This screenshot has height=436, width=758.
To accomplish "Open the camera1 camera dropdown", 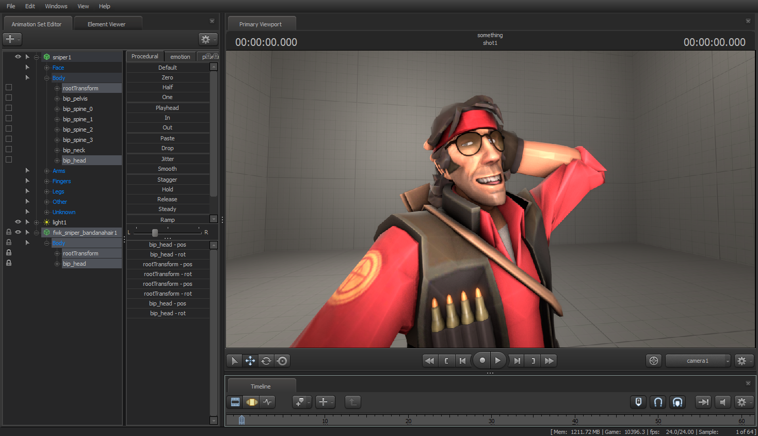I will tap(698, 361).
